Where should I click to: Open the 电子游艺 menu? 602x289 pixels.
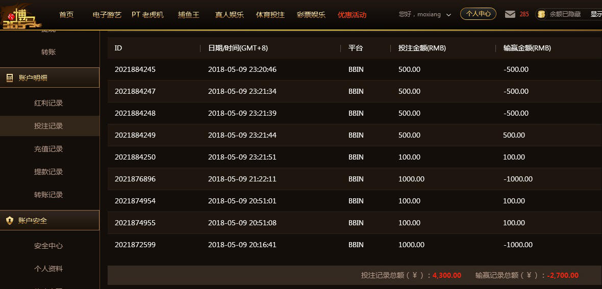point(107,15)
